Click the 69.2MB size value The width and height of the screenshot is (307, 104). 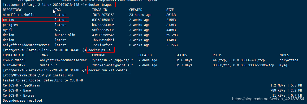(172, 35)
